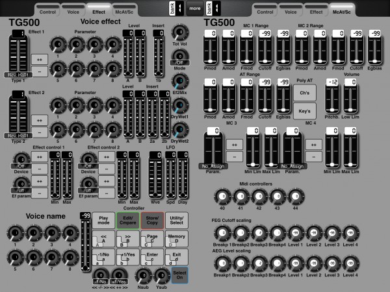Turn the Tot Vol knob
This screenshot has height=292, width=390.
click(180, 32)
